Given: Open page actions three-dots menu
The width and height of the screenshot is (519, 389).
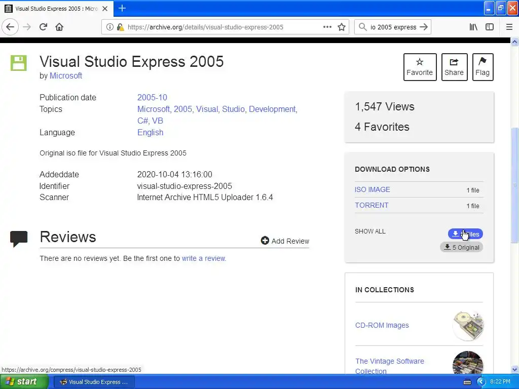Looking at the screenshot, I should tap(327, 27).
